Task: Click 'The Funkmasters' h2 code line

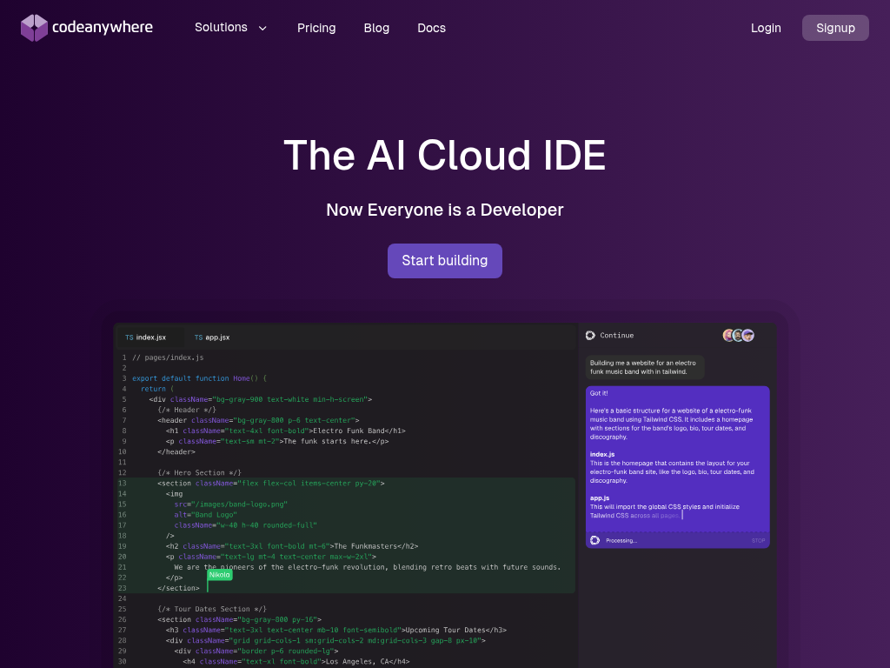Action: [x=292, y=546]
